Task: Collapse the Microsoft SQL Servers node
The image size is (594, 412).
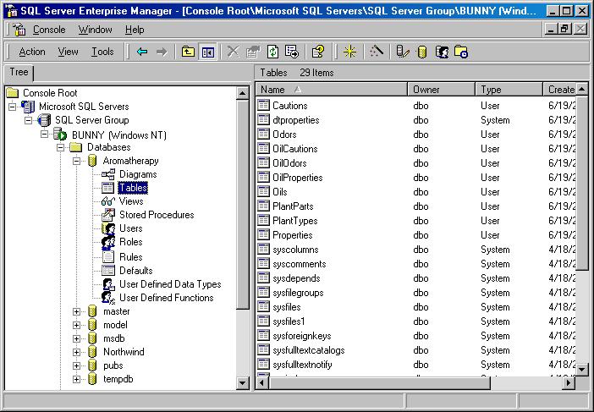Action: point(12,107)
